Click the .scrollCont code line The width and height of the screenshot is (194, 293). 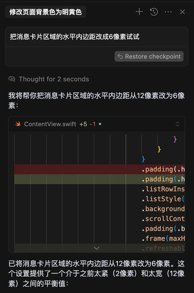[x=163, y=219]
